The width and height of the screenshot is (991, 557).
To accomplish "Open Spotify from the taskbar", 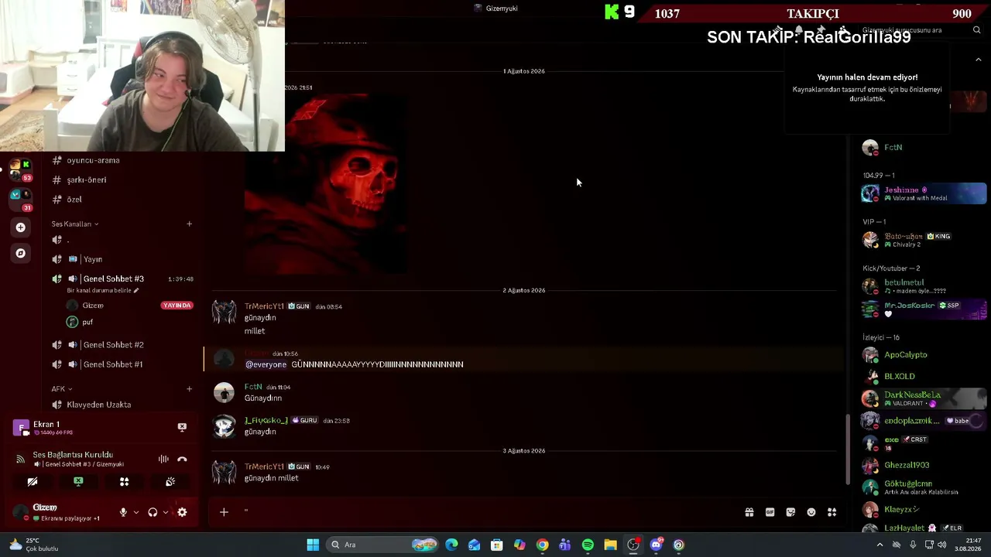I will [588, 545].
